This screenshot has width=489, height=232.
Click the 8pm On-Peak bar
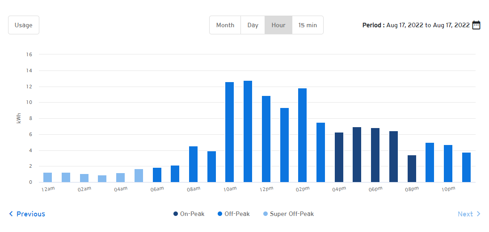tap(412, 169)
